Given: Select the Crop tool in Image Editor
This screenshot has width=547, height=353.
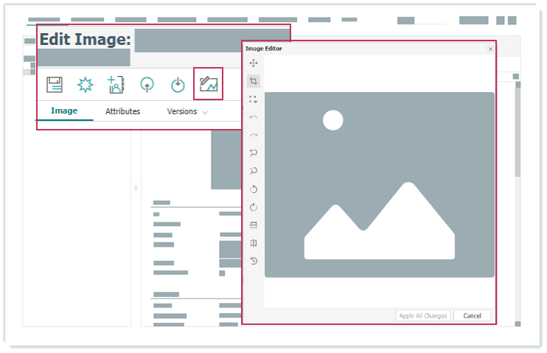Looking at the screenshot, I should (254, 81).
